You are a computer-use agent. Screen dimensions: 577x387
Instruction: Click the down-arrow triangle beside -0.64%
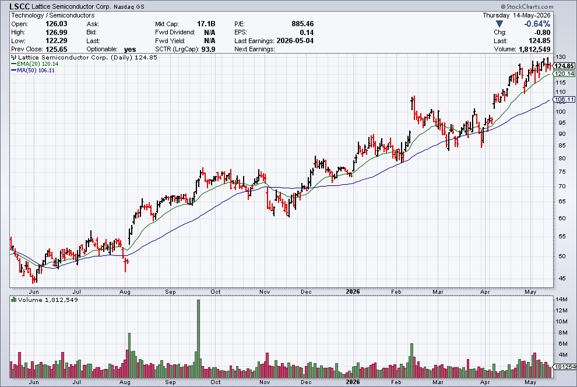click(499, 24)
